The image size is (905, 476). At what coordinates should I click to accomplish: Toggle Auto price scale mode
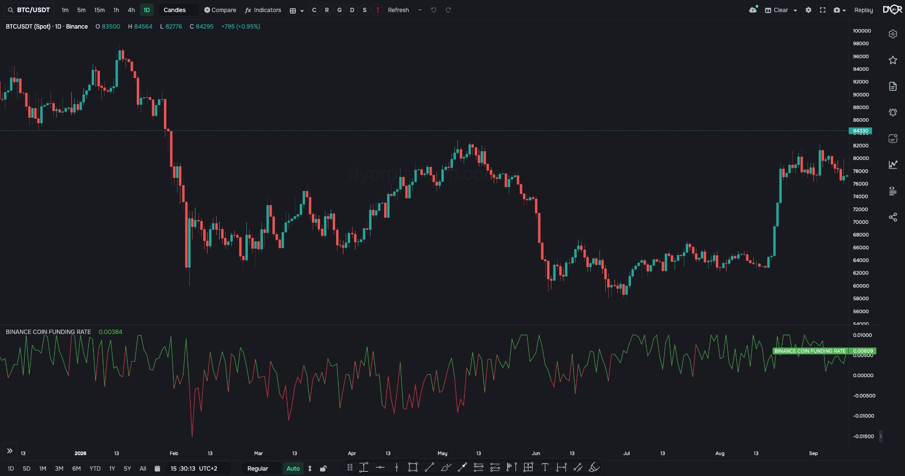pos(293,469)
